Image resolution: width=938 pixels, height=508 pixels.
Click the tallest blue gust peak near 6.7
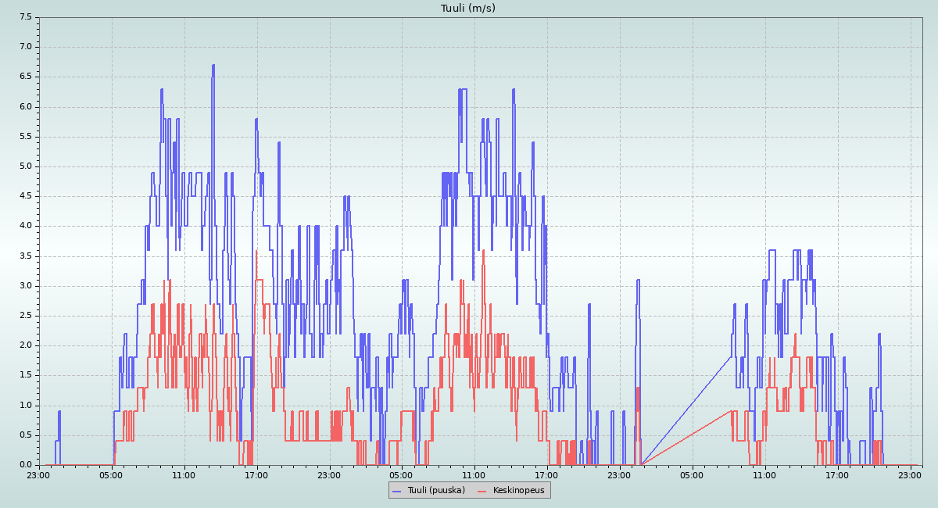coord(213,66)
